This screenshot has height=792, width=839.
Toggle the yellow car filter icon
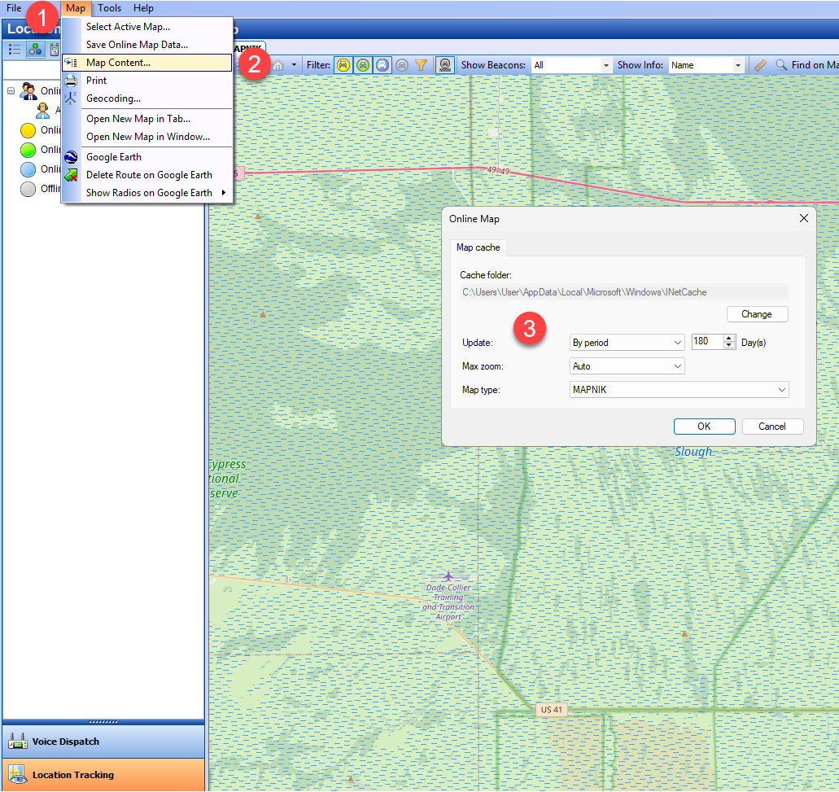[x=343, y=65]
